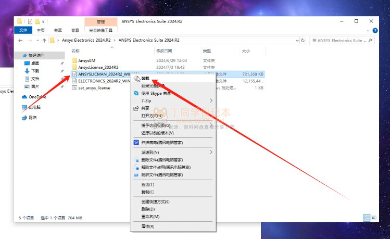390x239 pixels.
Task: Open the recent locations dropdown
Action: point(37,41)
